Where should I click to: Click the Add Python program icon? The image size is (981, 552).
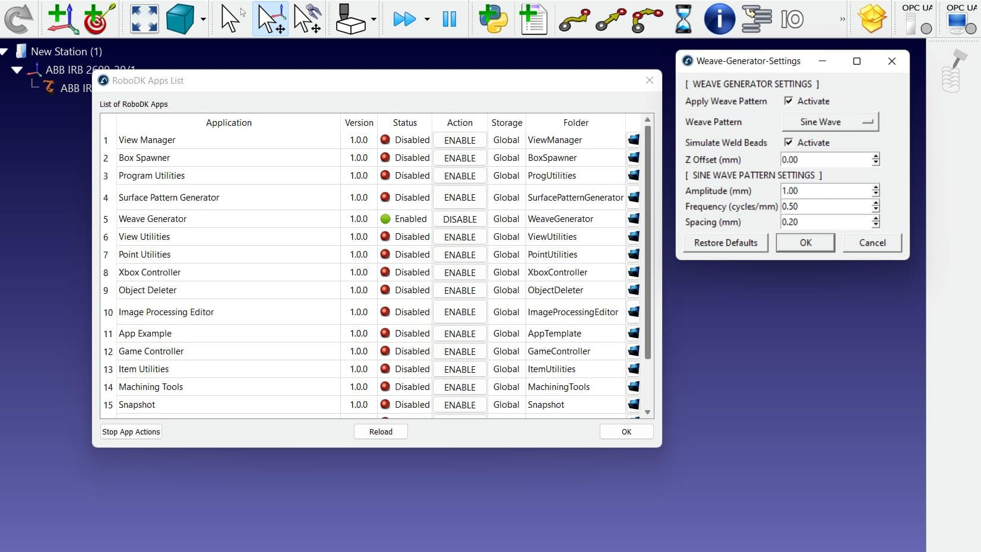(x=493, y=18)
